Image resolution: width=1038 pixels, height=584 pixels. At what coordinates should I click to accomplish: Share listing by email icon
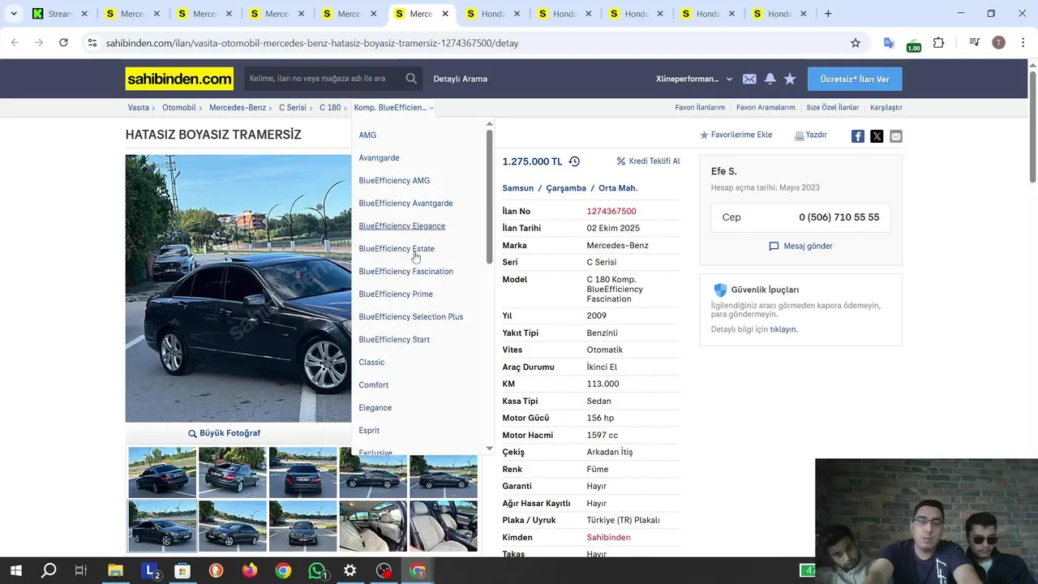tap(895, 136)
